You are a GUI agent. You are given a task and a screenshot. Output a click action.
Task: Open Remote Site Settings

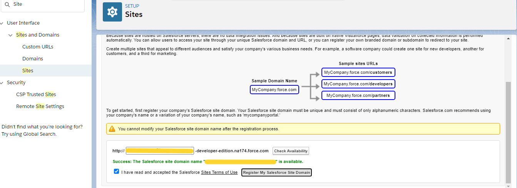[x=40, y=106]
